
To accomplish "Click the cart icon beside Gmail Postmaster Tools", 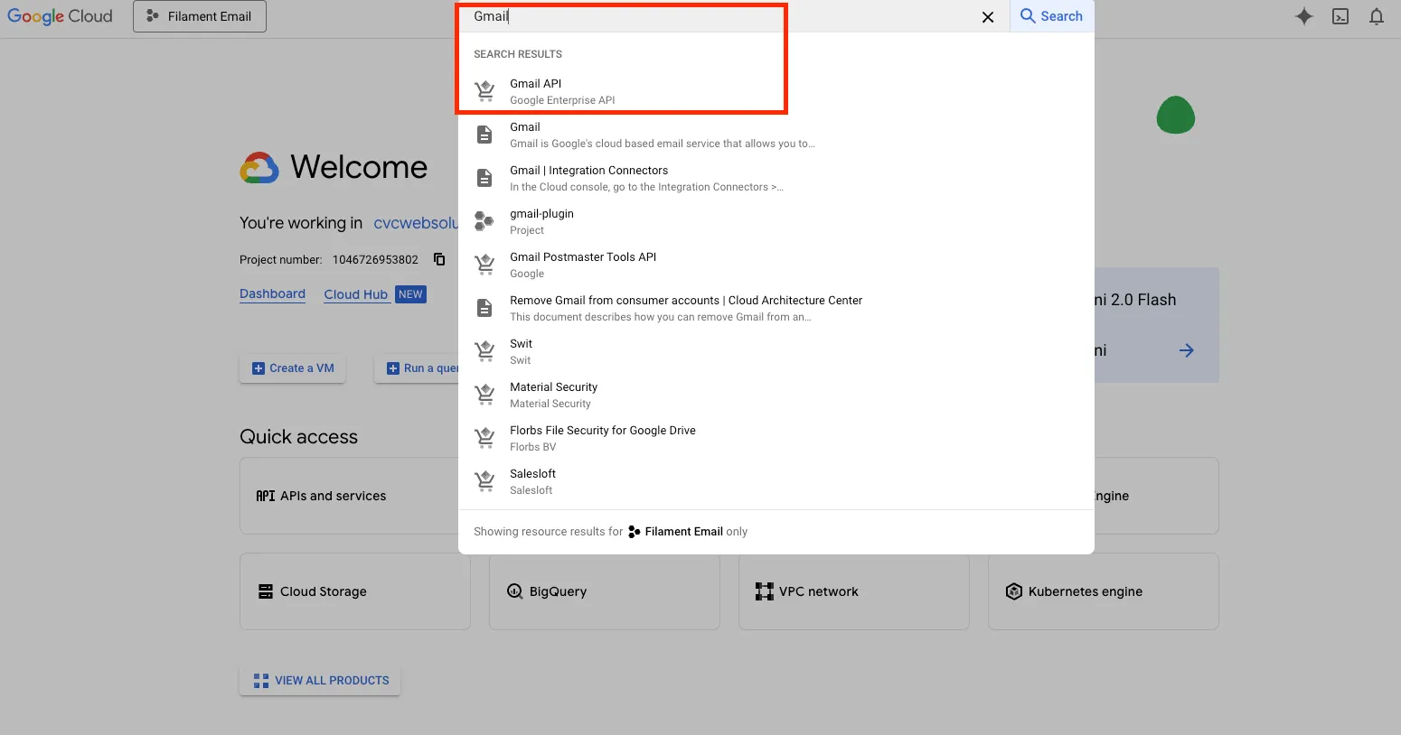I will (x=485, y=265).
